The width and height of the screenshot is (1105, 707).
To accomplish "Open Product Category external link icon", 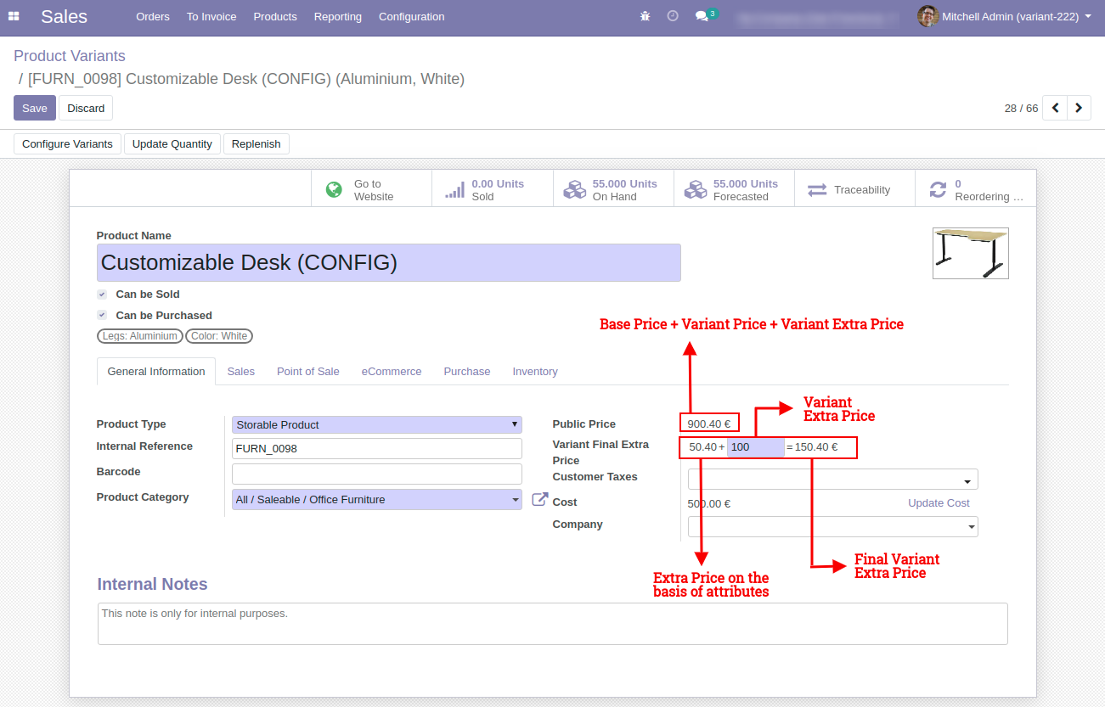I will coord(539,500).
